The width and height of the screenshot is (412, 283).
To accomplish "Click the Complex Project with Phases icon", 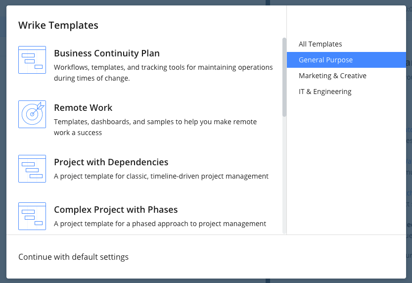I will click(32, 216).
